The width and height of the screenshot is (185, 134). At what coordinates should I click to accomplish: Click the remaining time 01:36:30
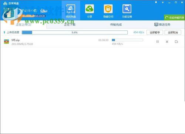[103, 40]
